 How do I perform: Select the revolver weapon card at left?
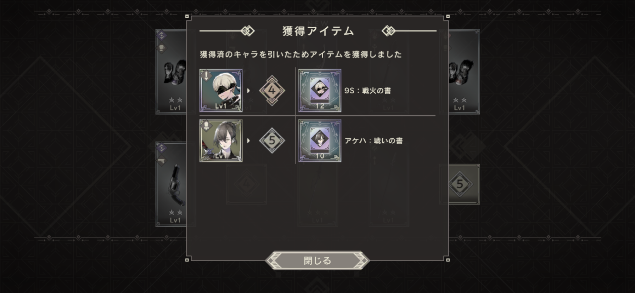coord(172,184)
